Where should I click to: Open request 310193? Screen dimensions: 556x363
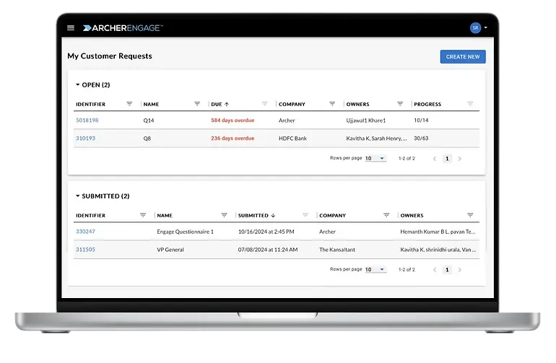[85, 139]
